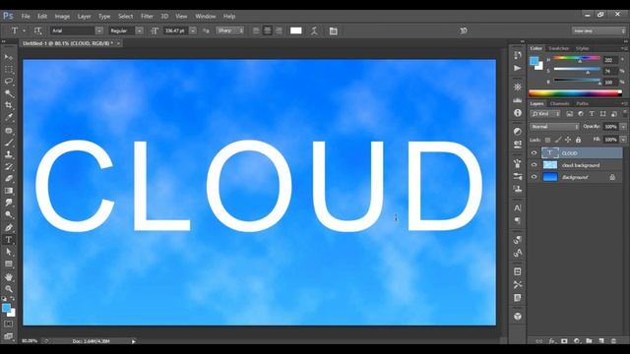Select the History Brush tool
This screenshot has width=630, height=354.
point(9,166)
